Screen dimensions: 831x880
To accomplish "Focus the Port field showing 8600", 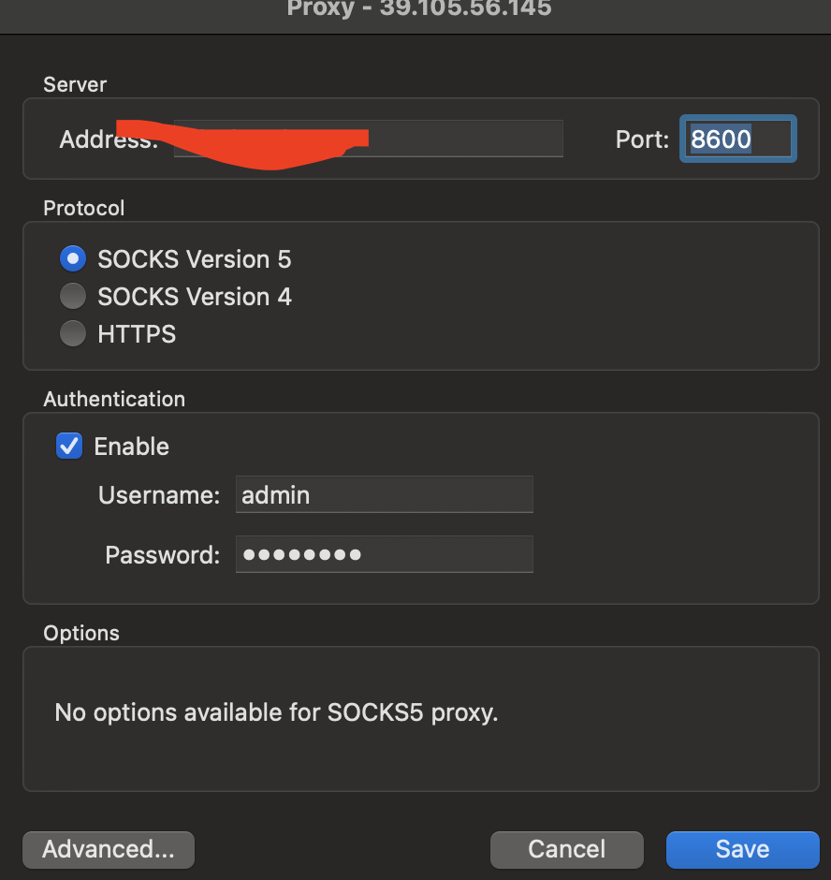I will click(737, 139).
